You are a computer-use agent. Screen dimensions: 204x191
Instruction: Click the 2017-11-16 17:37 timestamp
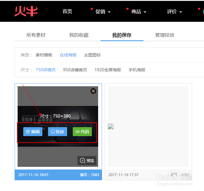coord(123,175)
